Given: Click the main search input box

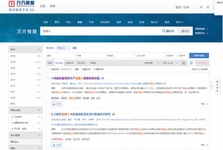Looking at the screenshot, I should [101, 31].
